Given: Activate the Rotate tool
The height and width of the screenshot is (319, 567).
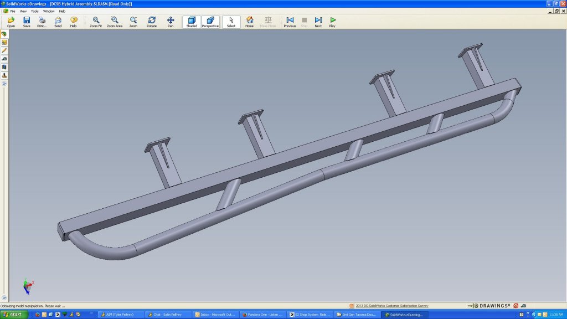Looking at the screenshot, I should 152,22.
